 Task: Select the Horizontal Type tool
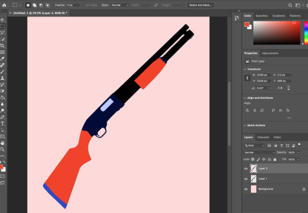point(2,123)
